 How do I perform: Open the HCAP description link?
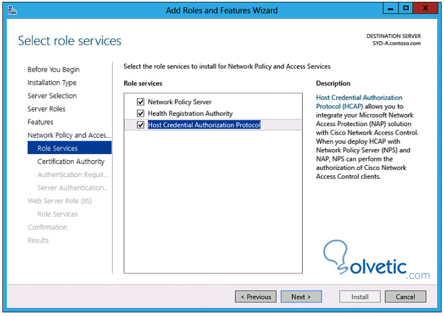(359, 102)
